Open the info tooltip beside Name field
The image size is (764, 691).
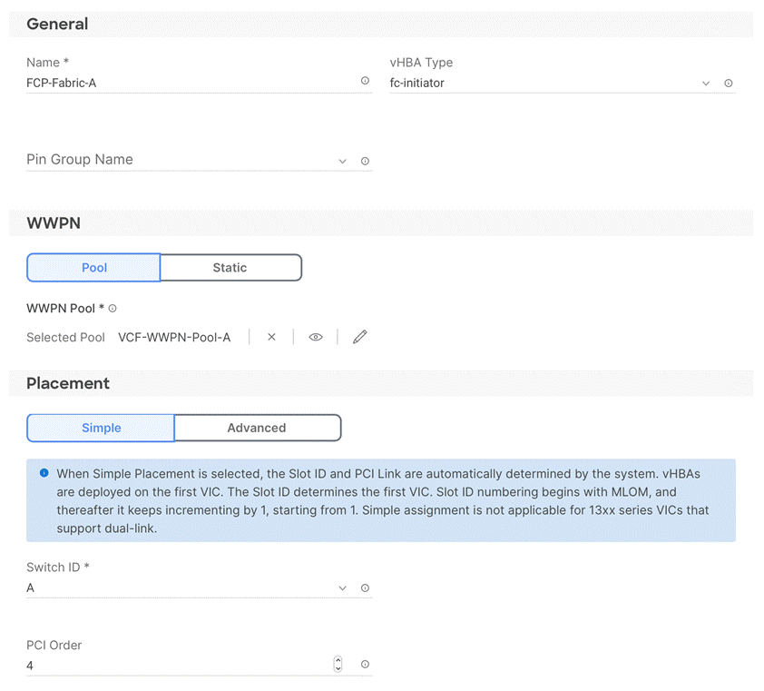[x=365, y=81]
